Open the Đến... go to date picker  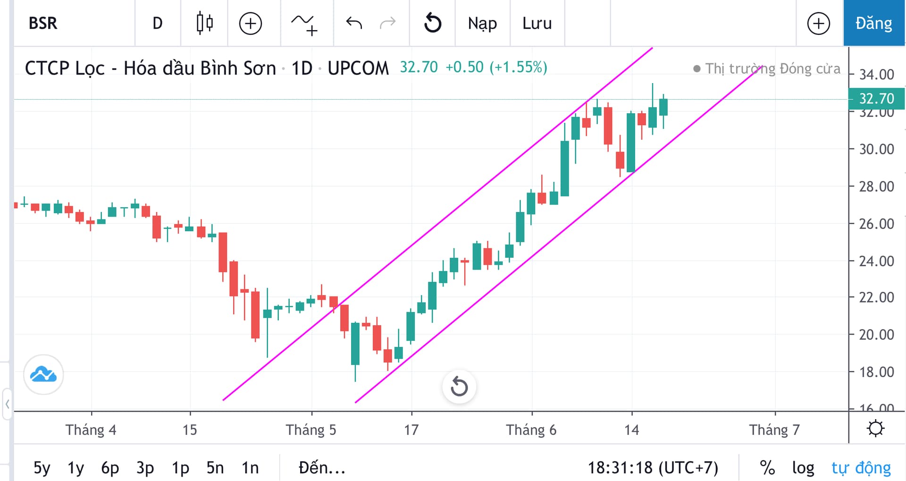click(x=322, y=468)
